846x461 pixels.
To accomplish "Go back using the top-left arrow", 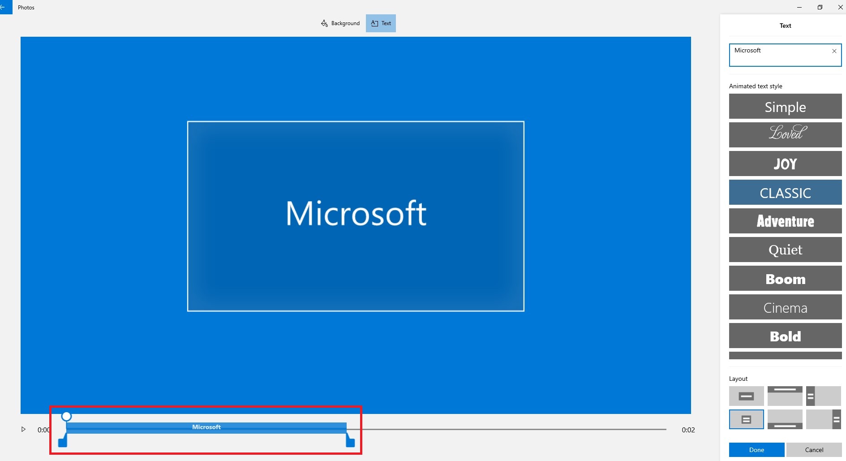I will click(4, 7).
